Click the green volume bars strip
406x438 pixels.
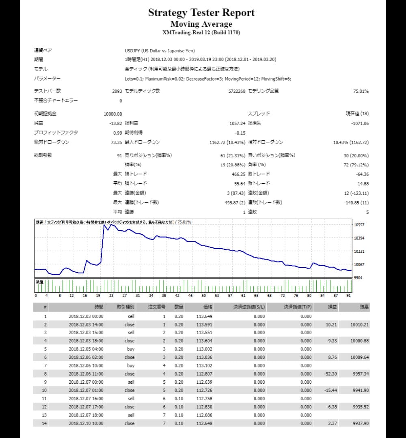click(193, 286)
